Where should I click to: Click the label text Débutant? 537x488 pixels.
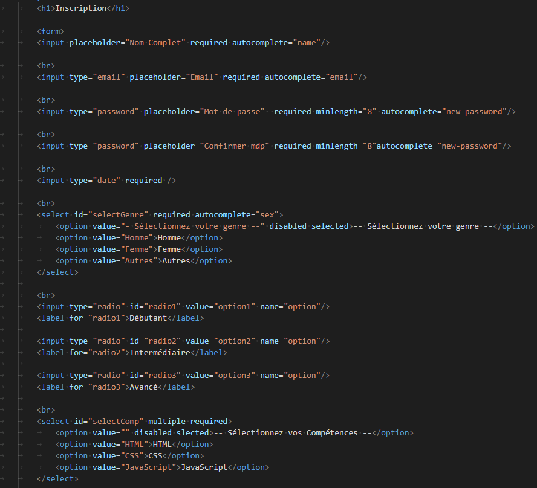coord(148,318)
